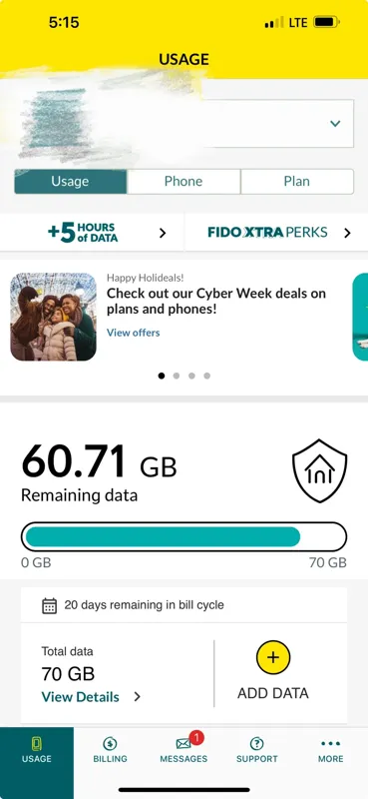Expand the Fido Xtra Perks chevron

click(x=347, y=233)
